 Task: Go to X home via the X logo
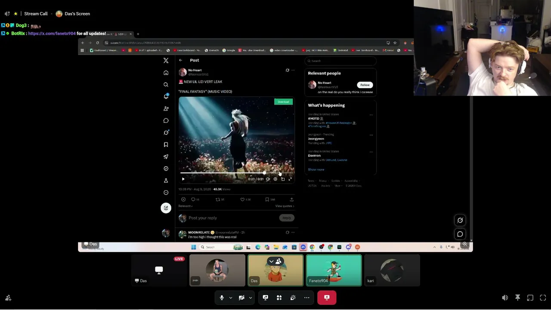(166, 60)
